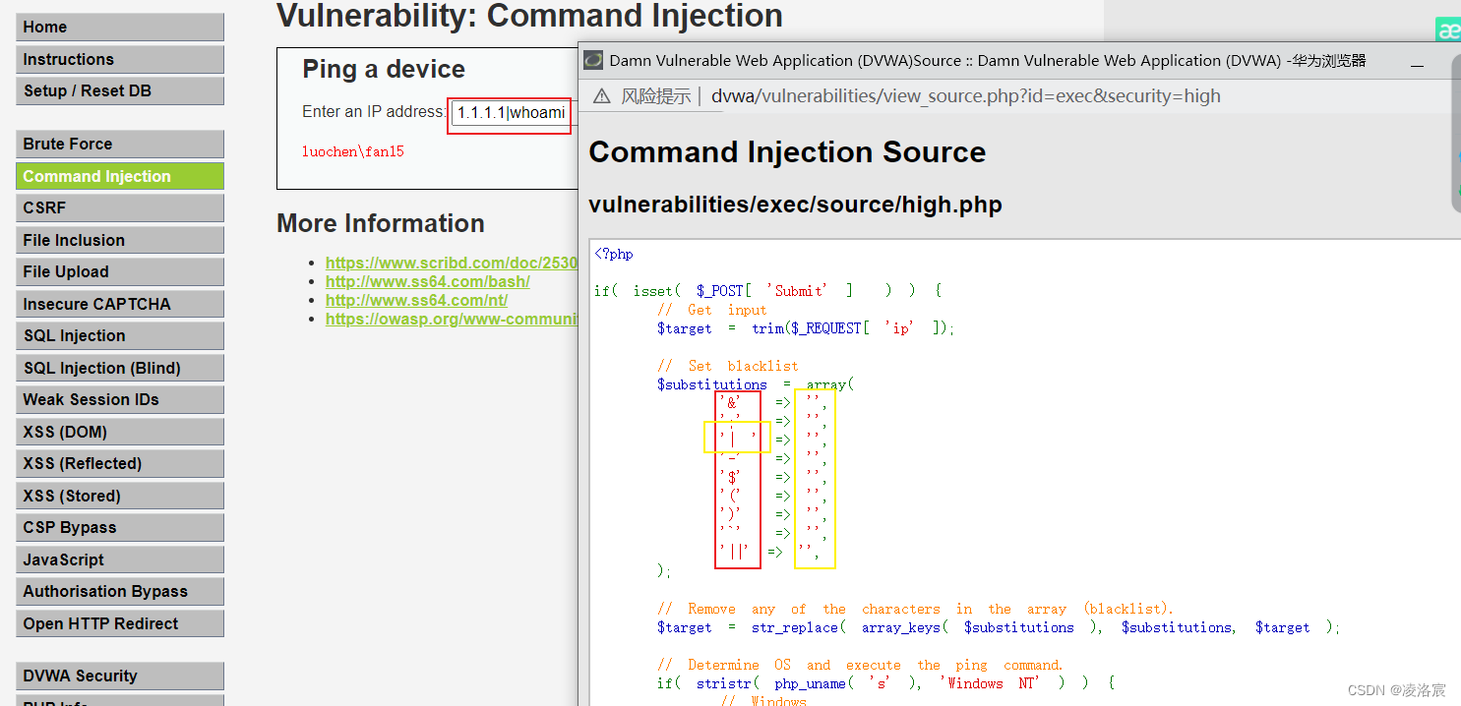Click the green extension icon at top right
The height and width of the screenshot is (706, 1461).
click(x=1448, y=29)
